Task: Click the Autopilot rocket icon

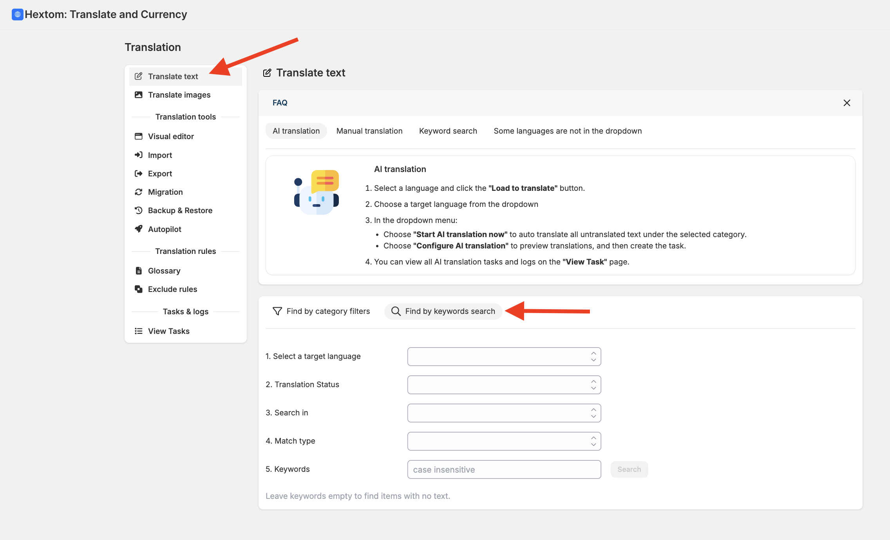Action: [138, 229]
